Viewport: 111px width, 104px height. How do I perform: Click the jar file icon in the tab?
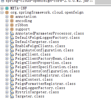[3, 1]
